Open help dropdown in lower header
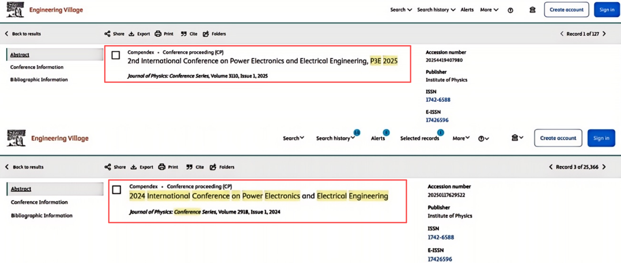 pos(483,139)
